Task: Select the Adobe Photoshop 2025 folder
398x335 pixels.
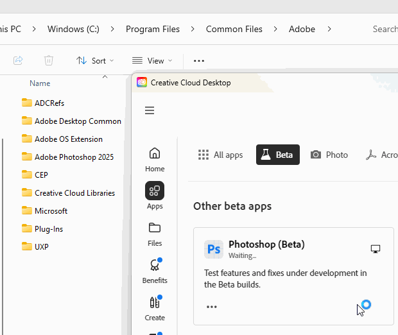Action: tap(67, 157)
